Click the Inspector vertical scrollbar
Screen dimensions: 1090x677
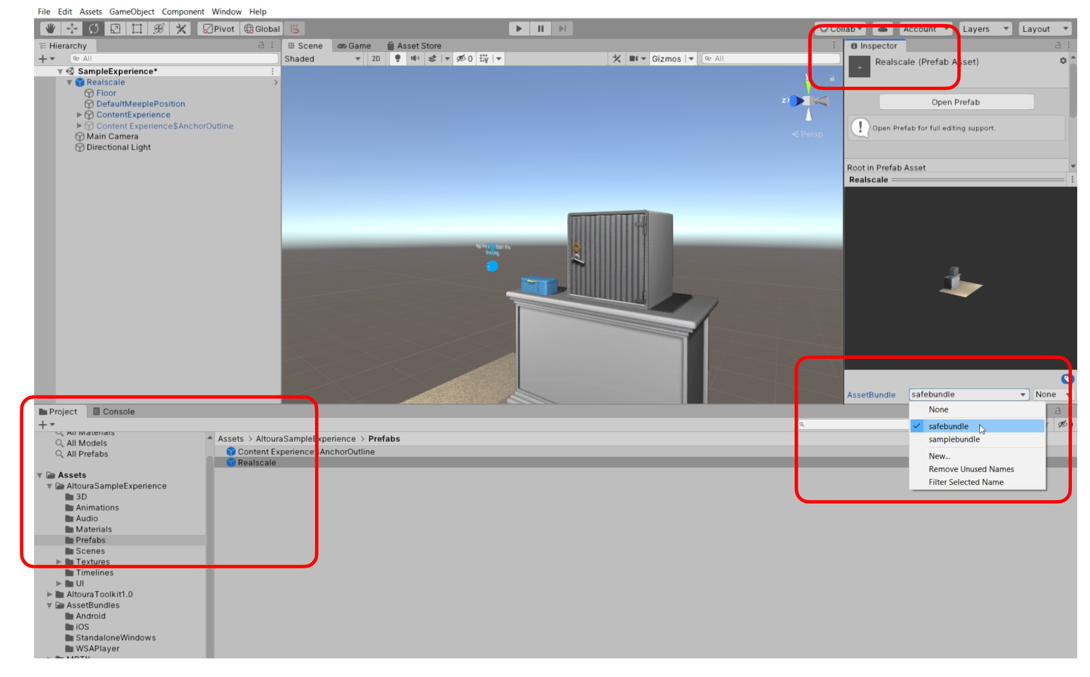pos(1073,90)
